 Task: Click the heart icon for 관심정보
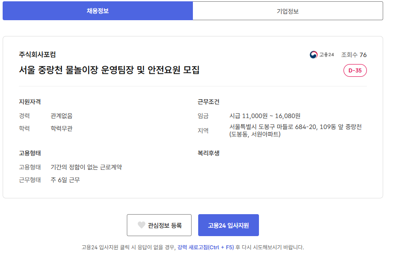[141, 225]
